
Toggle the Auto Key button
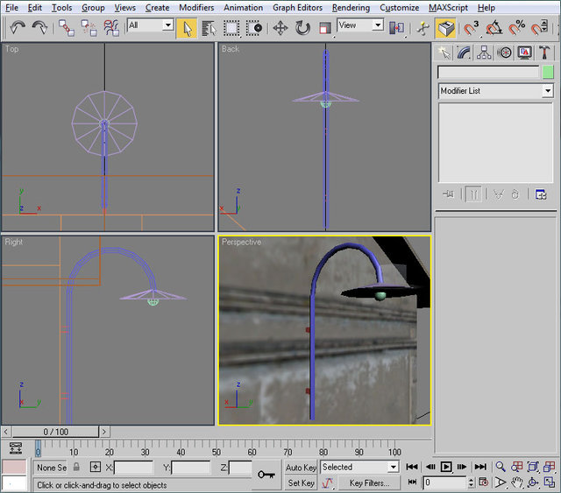(x=301, y=468)
